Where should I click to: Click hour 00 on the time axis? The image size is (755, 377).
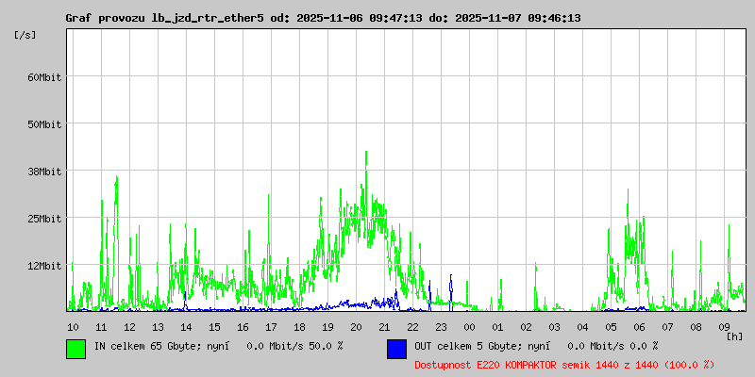469,326
